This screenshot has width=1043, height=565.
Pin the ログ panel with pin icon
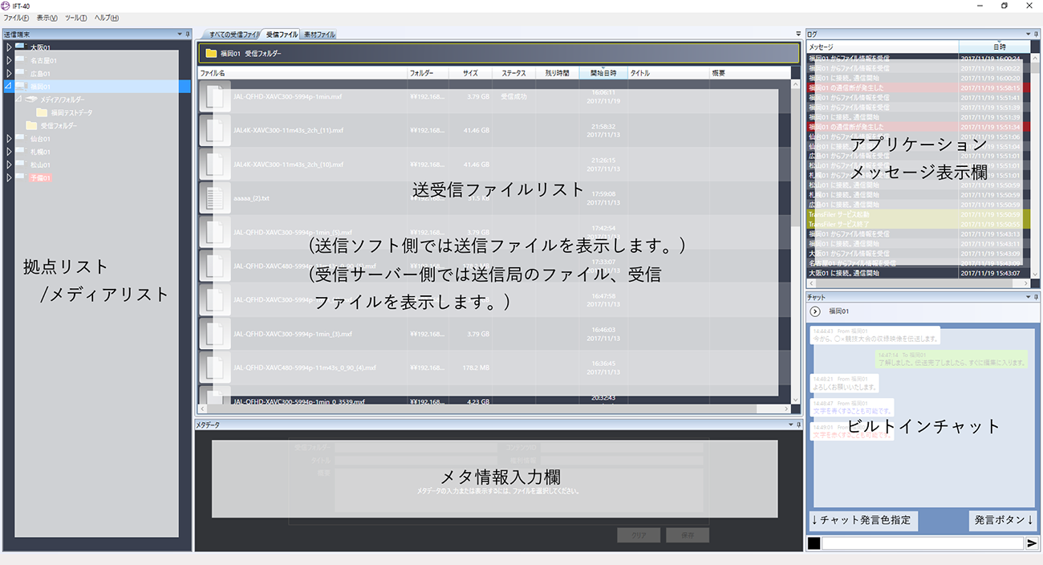click(1037, 34)
